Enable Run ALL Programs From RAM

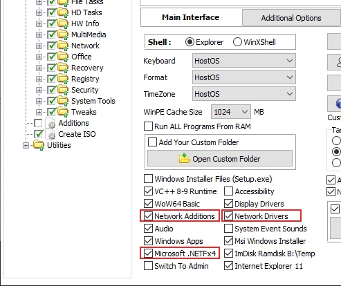click(148, 126)
